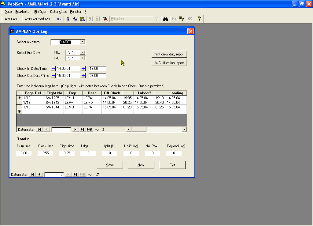Expand the PIC crew dropdown

[82, 52]
